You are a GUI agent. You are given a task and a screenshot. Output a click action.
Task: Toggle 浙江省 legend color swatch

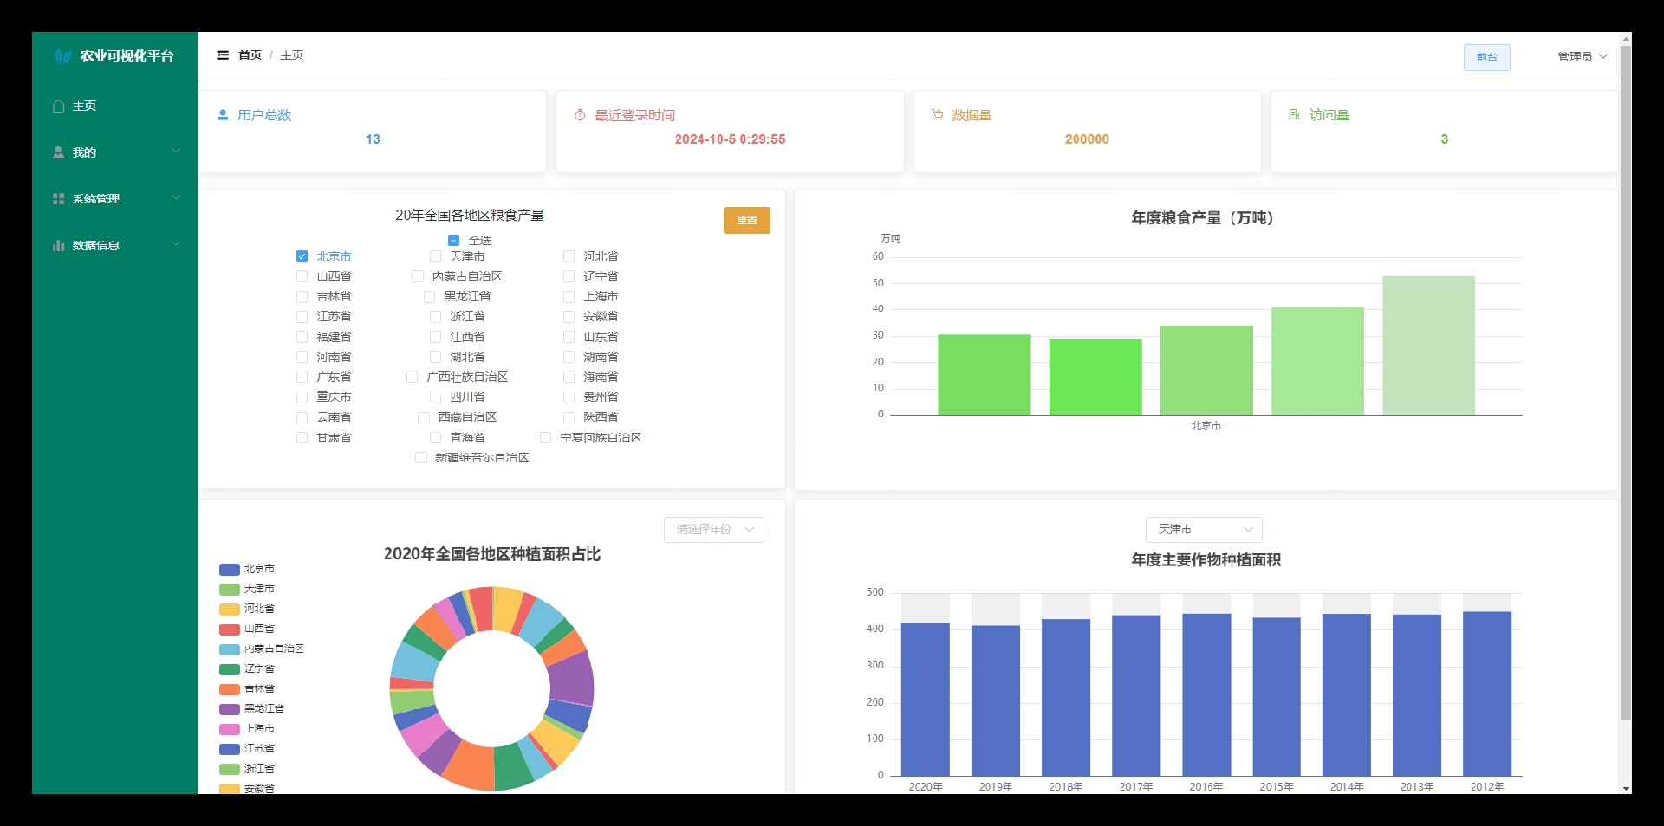pyautogui.click(x=230, y=769)
